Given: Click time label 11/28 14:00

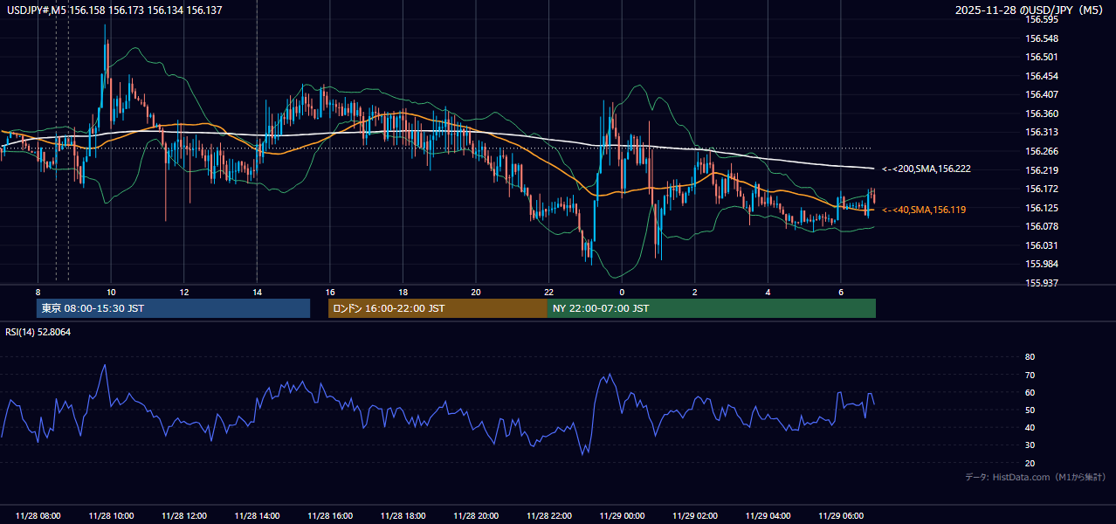Looking at the screenshot, I should click(x=257, y=515).
